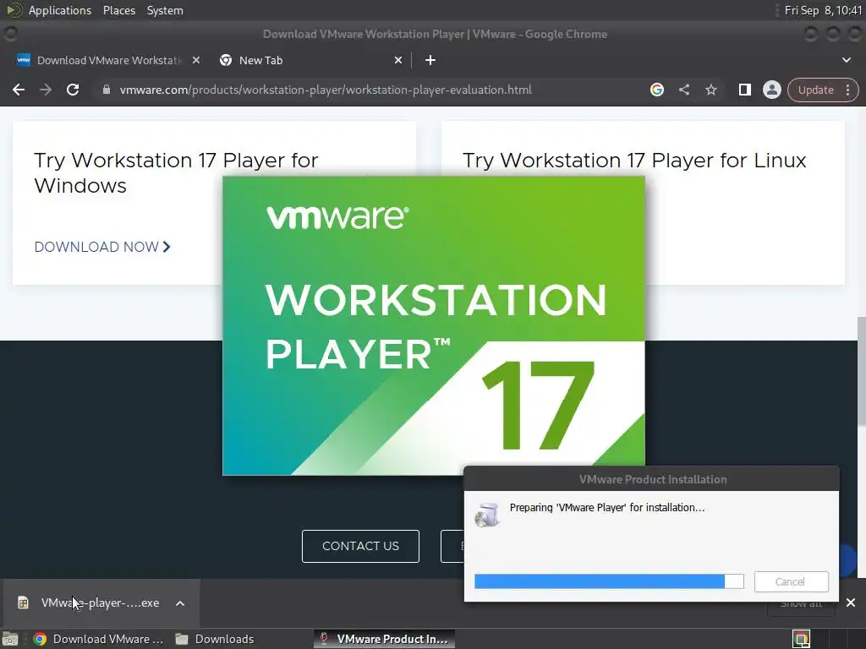Share this page via share icon
Image resolution: width=866 pixels, height=649 pixels.
coord(684,90)
